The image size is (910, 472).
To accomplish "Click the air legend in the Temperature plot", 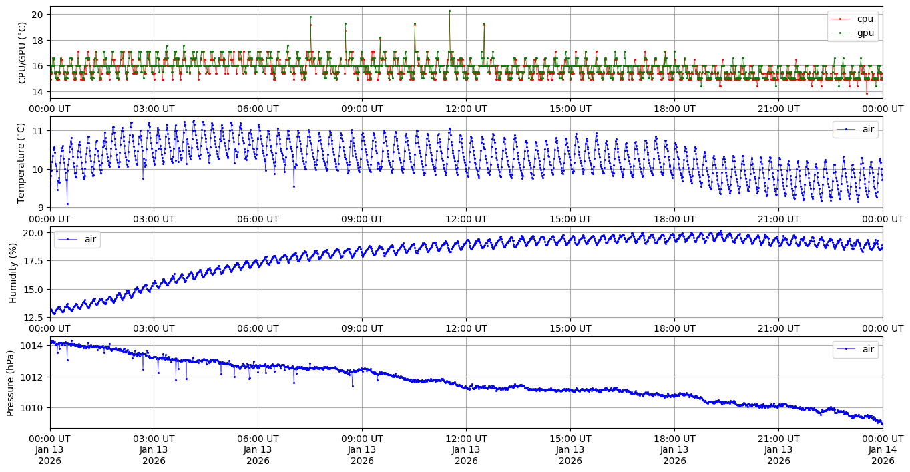I will point(867,130).
